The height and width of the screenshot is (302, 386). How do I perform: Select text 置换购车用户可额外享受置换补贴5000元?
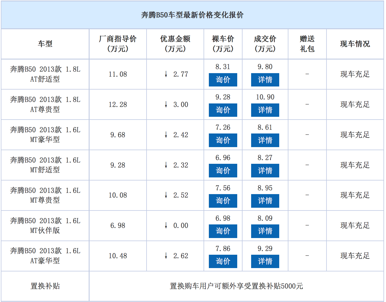pos(236,286)
